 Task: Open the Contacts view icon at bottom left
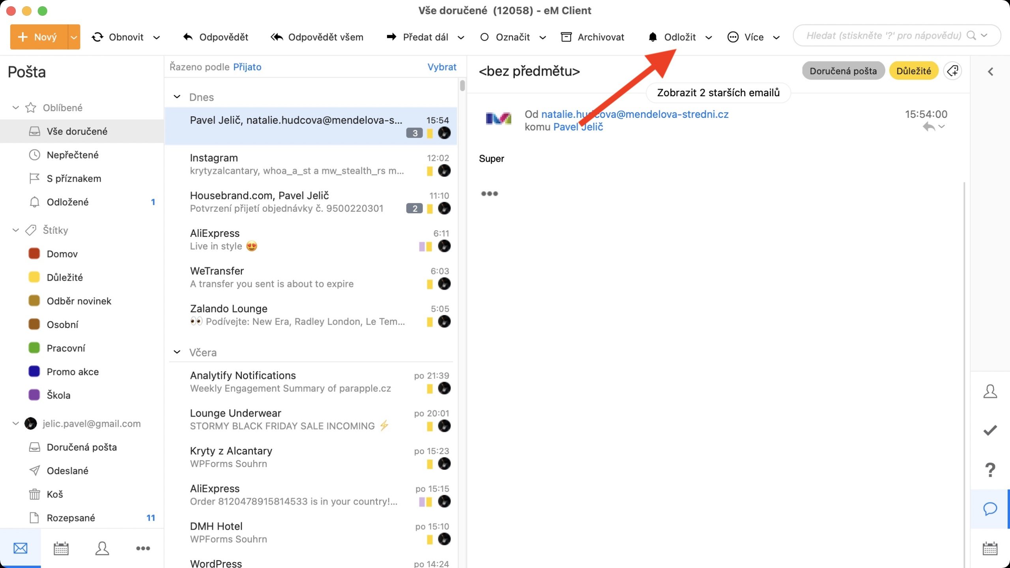(x=102, y=548)
